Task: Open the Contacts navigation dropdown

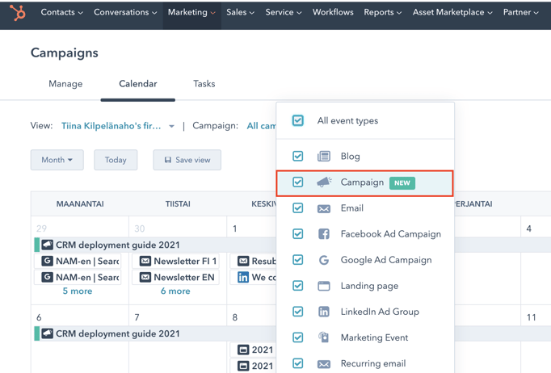Action: pos(62,12)
